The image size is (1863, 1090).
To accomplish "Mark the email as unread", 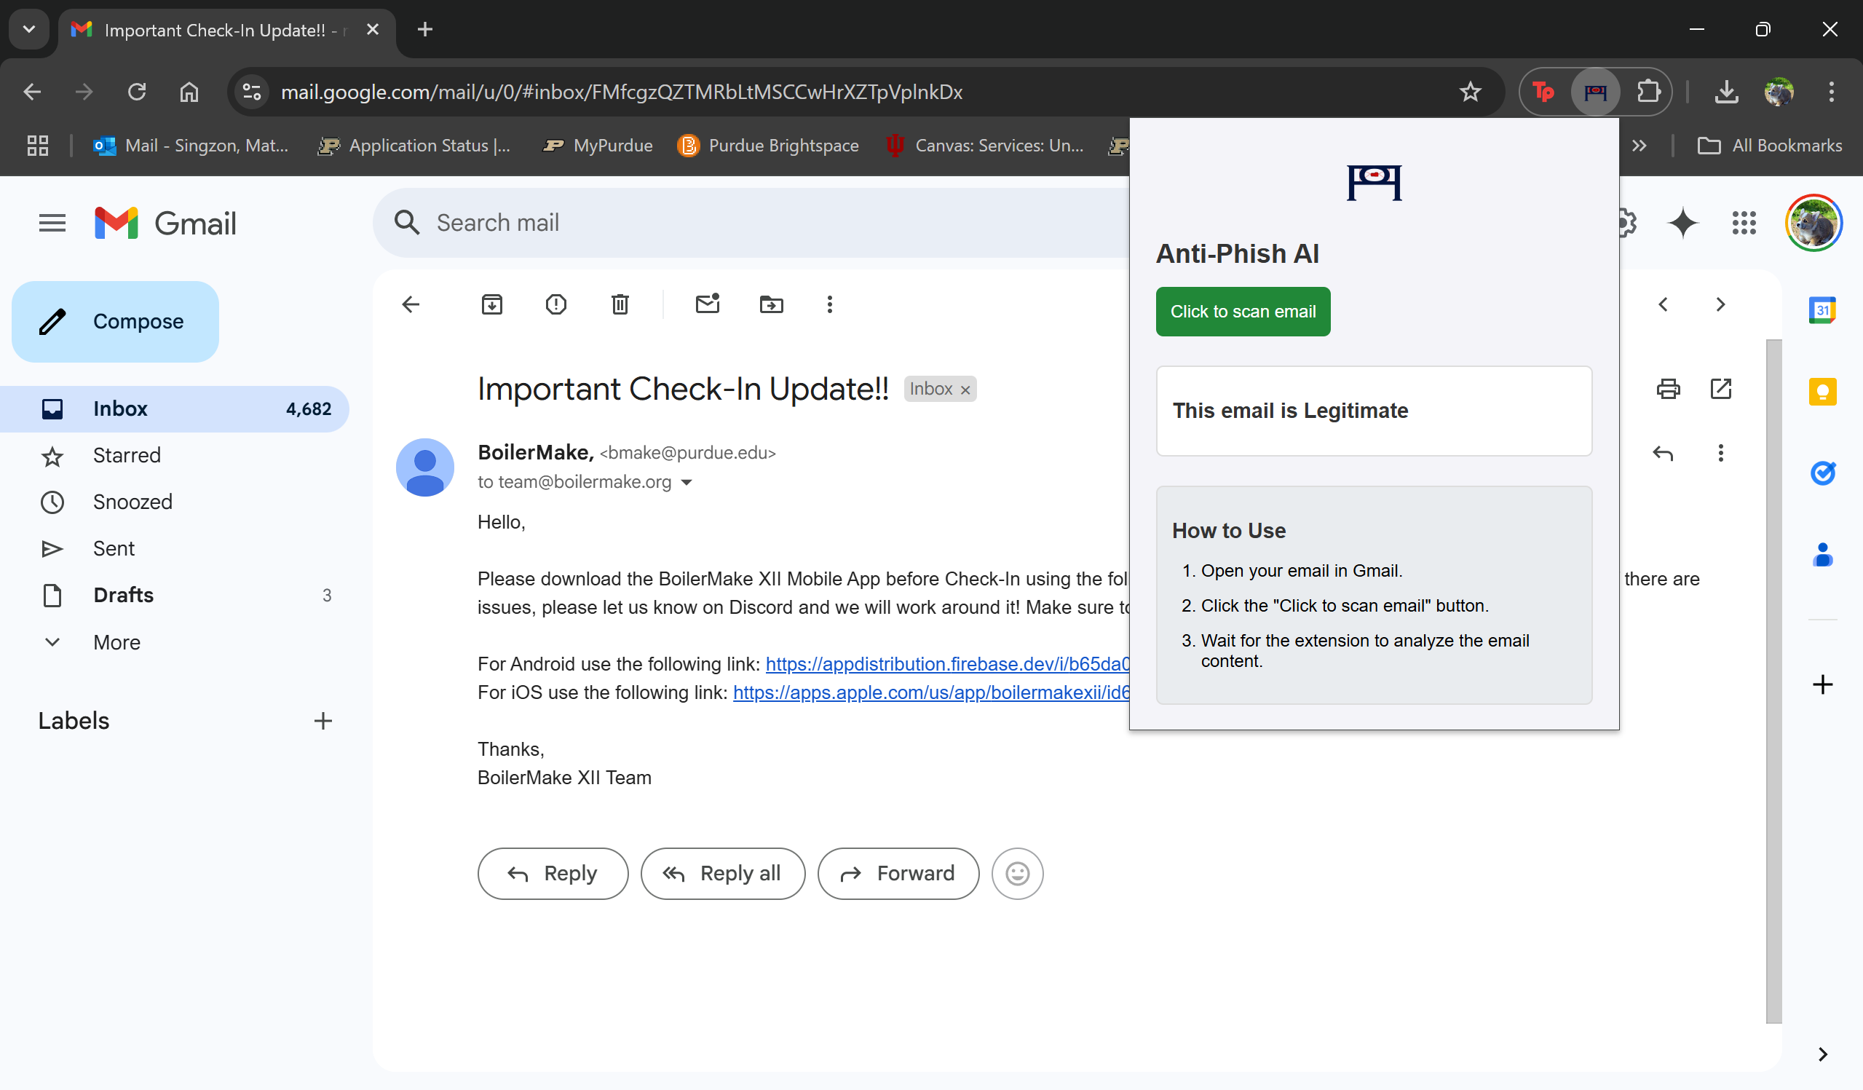I will point(708,304).
